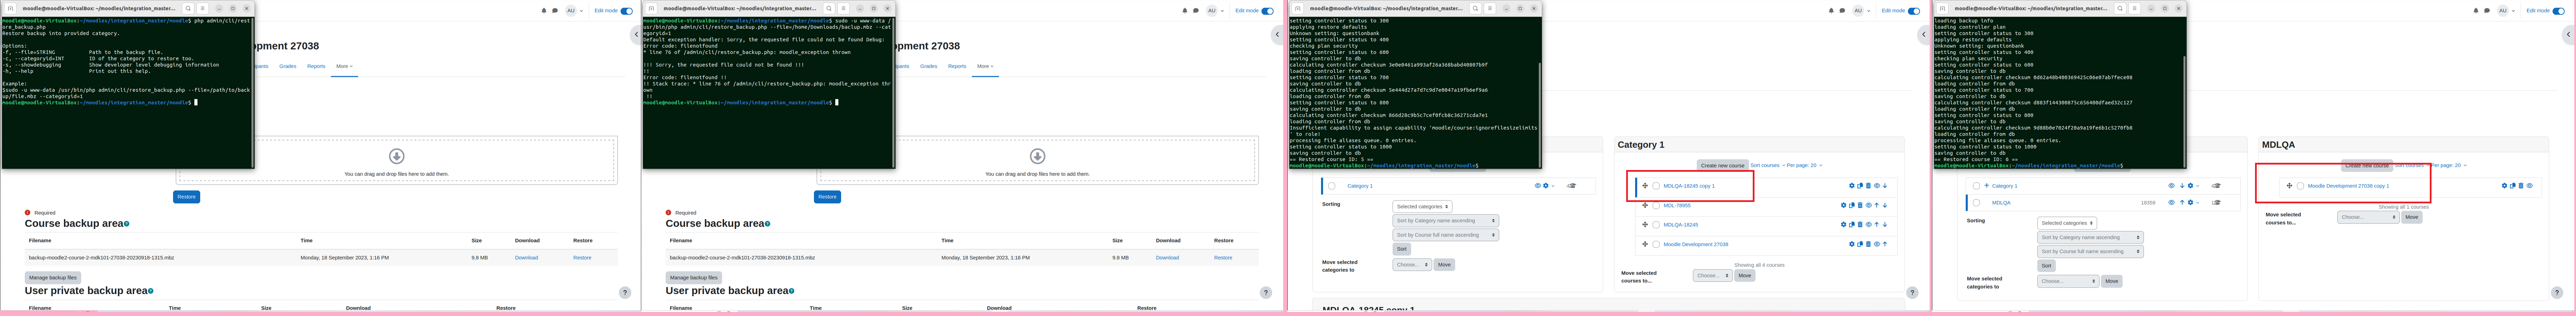Open the messaging chat icon in the first panel
This screenshot has width=2576, height=316.
pos(555,11)
